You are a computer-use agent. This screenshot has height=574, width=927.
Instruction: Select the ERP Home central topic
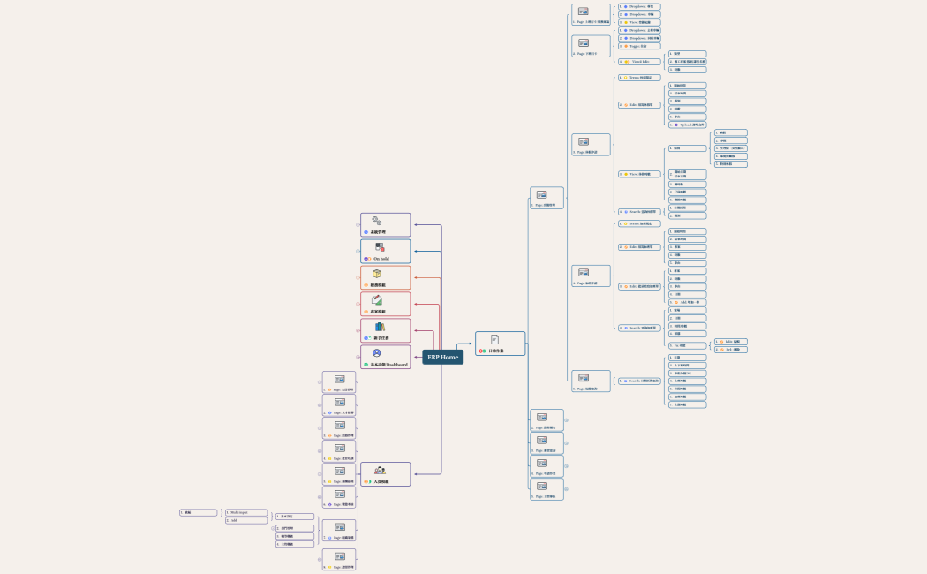click(x=442, y=357)
